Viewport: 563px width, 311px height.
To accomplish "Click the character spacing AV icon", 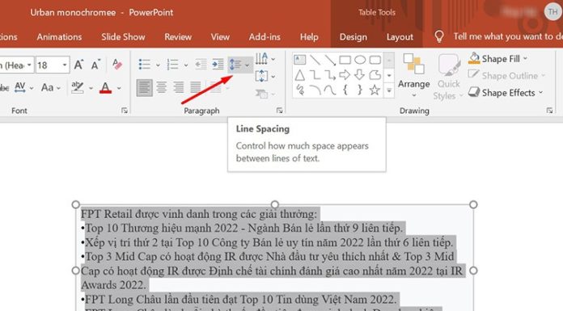I will (x=20, y=87).
